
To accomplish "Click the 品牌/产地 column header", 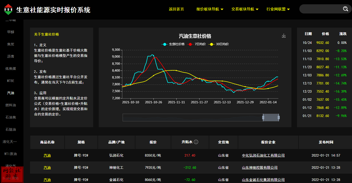I will click(x=116, y=142).
